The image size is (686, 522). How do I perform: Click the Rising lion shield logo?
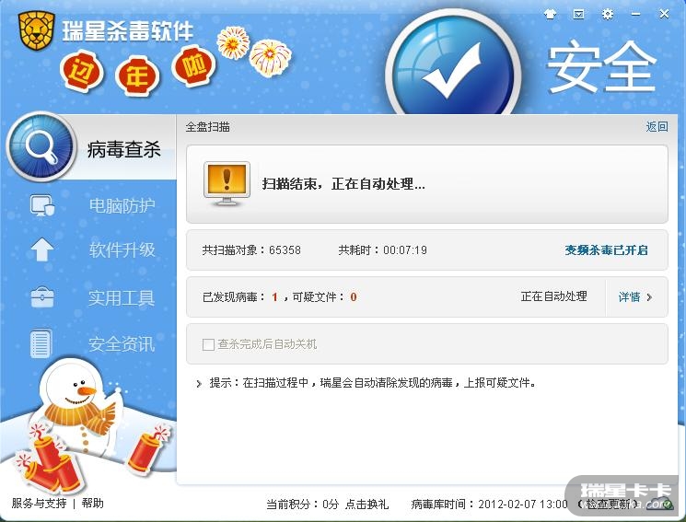[x=37, y=30]
